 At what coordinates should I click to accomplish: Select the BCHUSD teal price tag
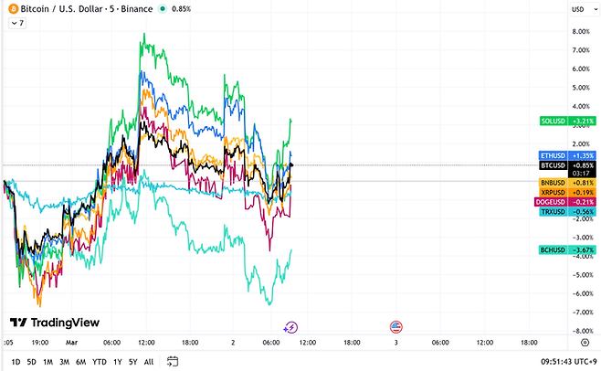(x=567, y=249)
